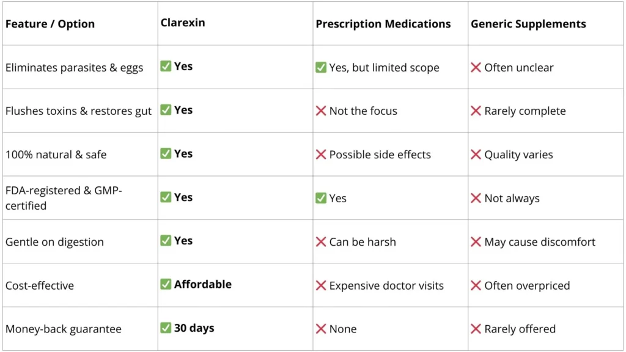626x352 pixels.
Task: Click red X next to 'Expensive doctor visits'
Action: point(320,285)
